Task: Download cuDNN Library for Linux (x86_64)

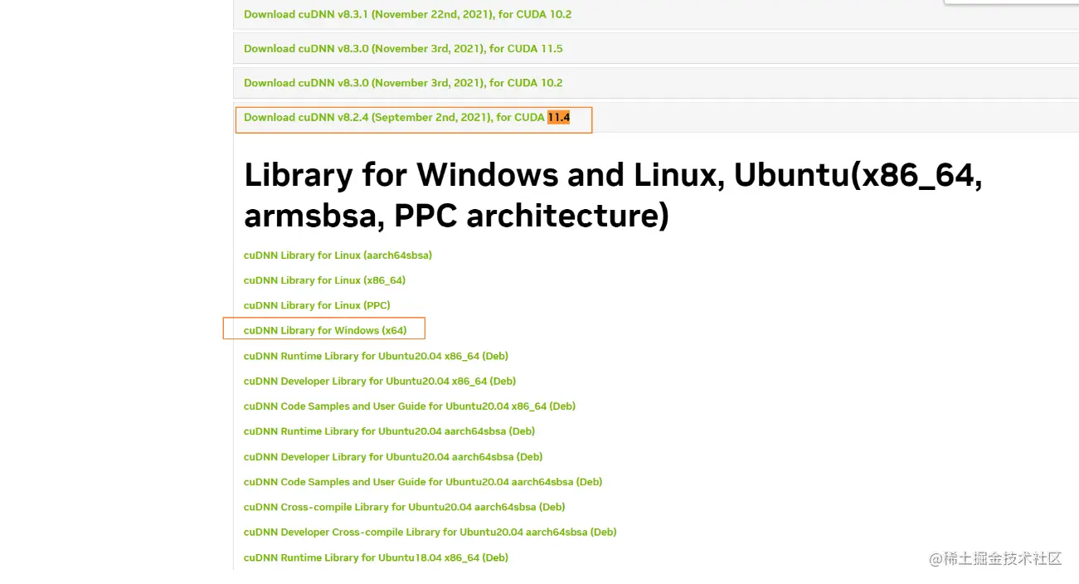Action: tap(324, 280)
